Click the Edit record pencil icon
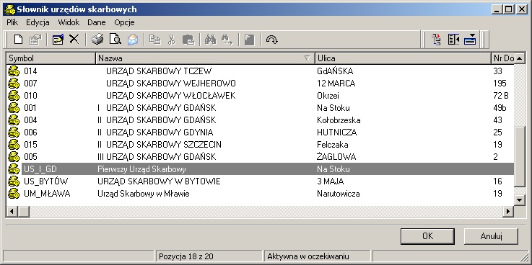The width and height of the screenshot is (532, 265). (x=58, y=40)
